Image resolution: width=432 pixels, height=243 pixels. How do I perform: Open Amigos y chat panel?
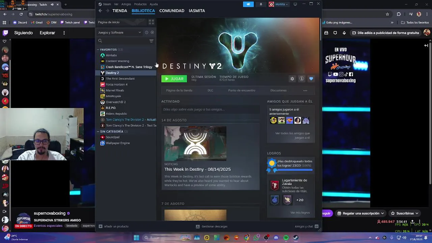[306, 226]
